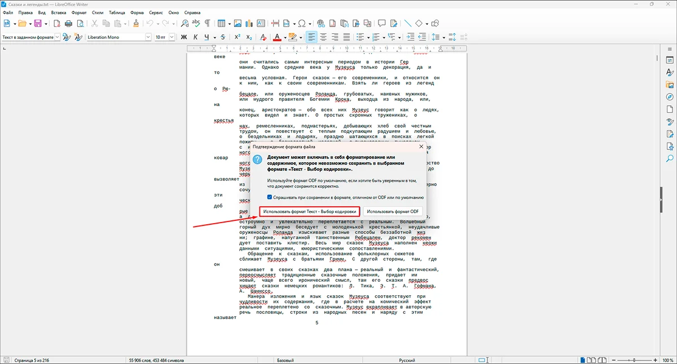The image size is (677, 364).
Task: Click the diamond Basic Shapes icon
Action: click(419, 23)
